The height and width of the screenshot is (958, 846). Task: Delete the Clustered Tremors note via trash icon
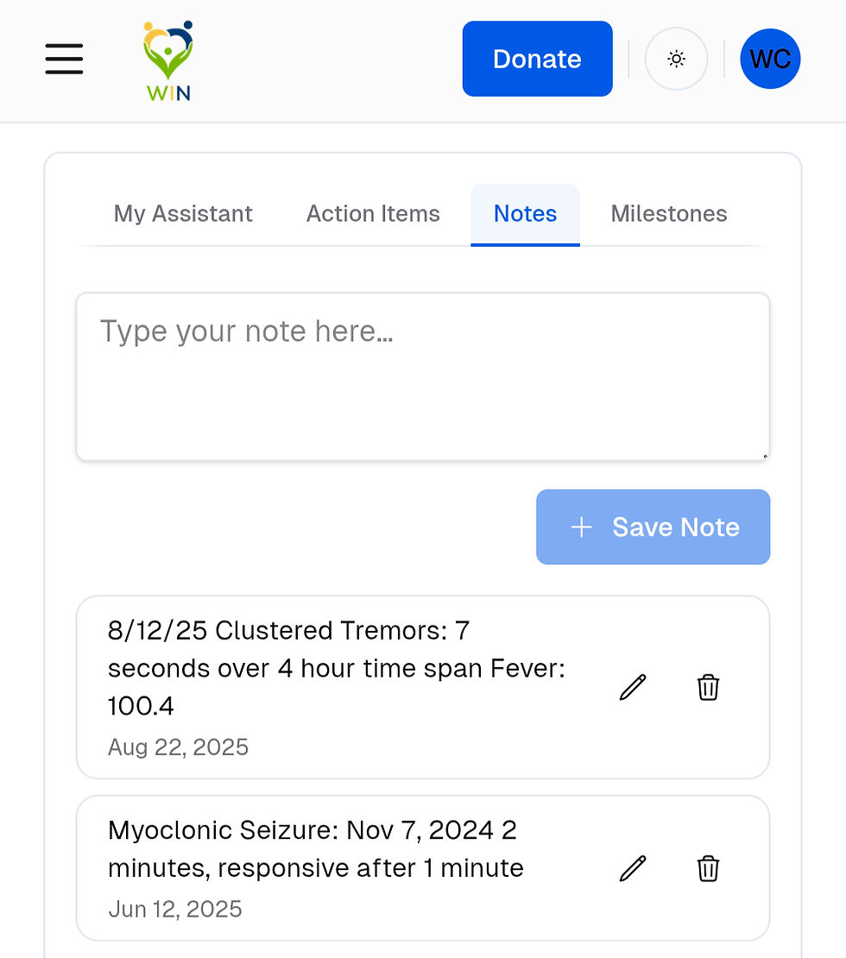708,688
